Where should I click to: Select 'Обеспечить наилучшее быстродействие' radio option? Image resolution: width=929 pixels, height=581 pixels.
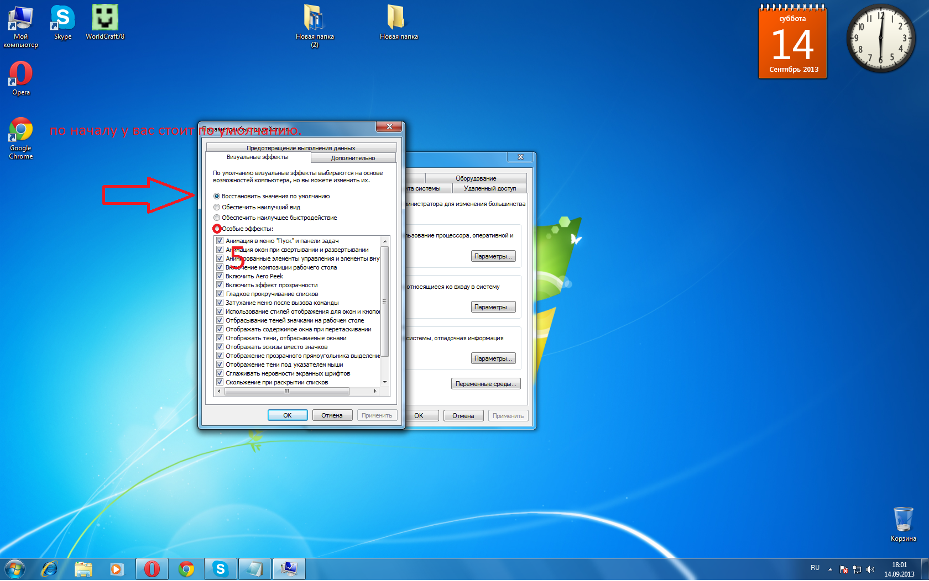(x=217, y=218)
